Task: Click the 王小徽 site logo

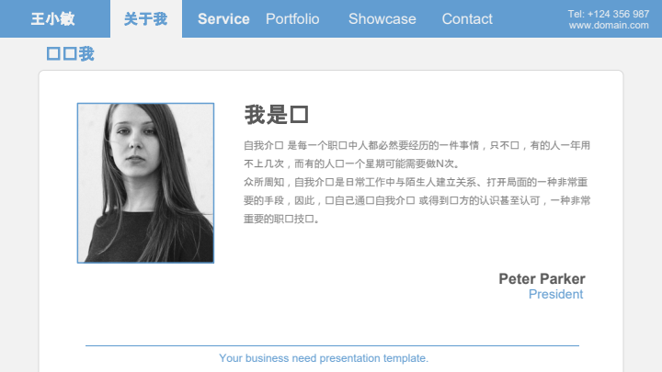Action: point(52,19)
